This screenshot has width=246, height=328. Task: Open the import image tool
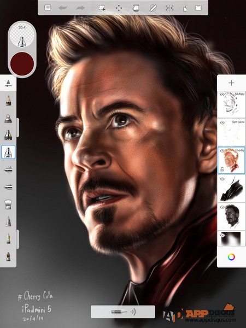(x=185, y=8)
